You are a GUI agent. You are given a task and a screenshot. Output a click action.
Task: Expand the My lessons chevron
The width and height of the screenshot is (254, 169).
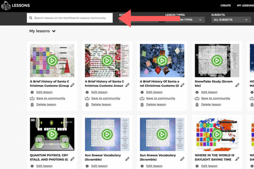(54, 31)
